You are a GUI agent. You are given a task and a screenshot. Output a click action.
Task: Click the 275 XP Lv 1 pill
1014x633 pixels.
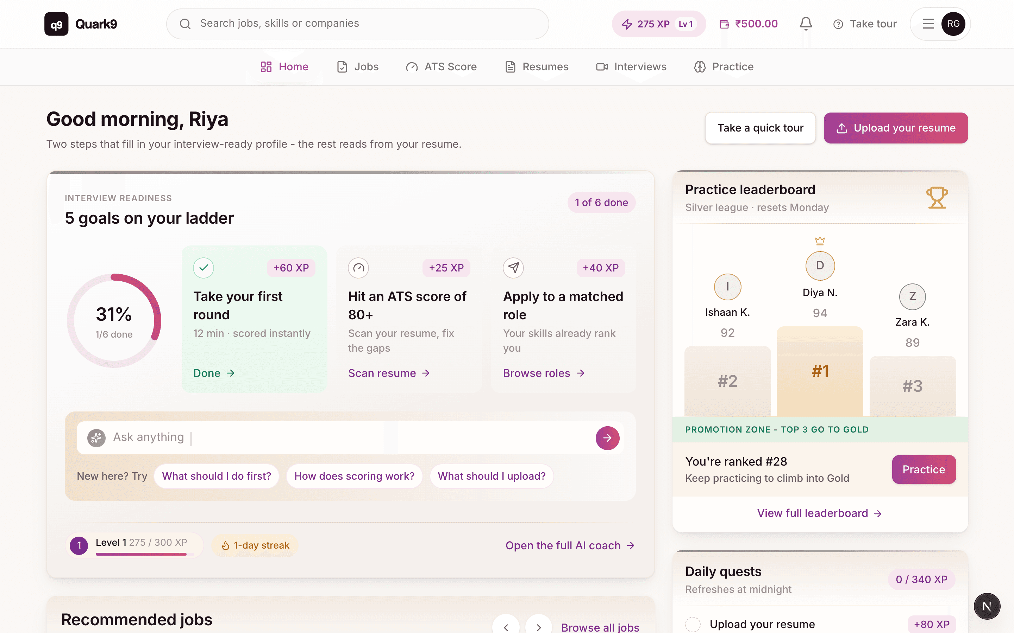pos(659,24)
